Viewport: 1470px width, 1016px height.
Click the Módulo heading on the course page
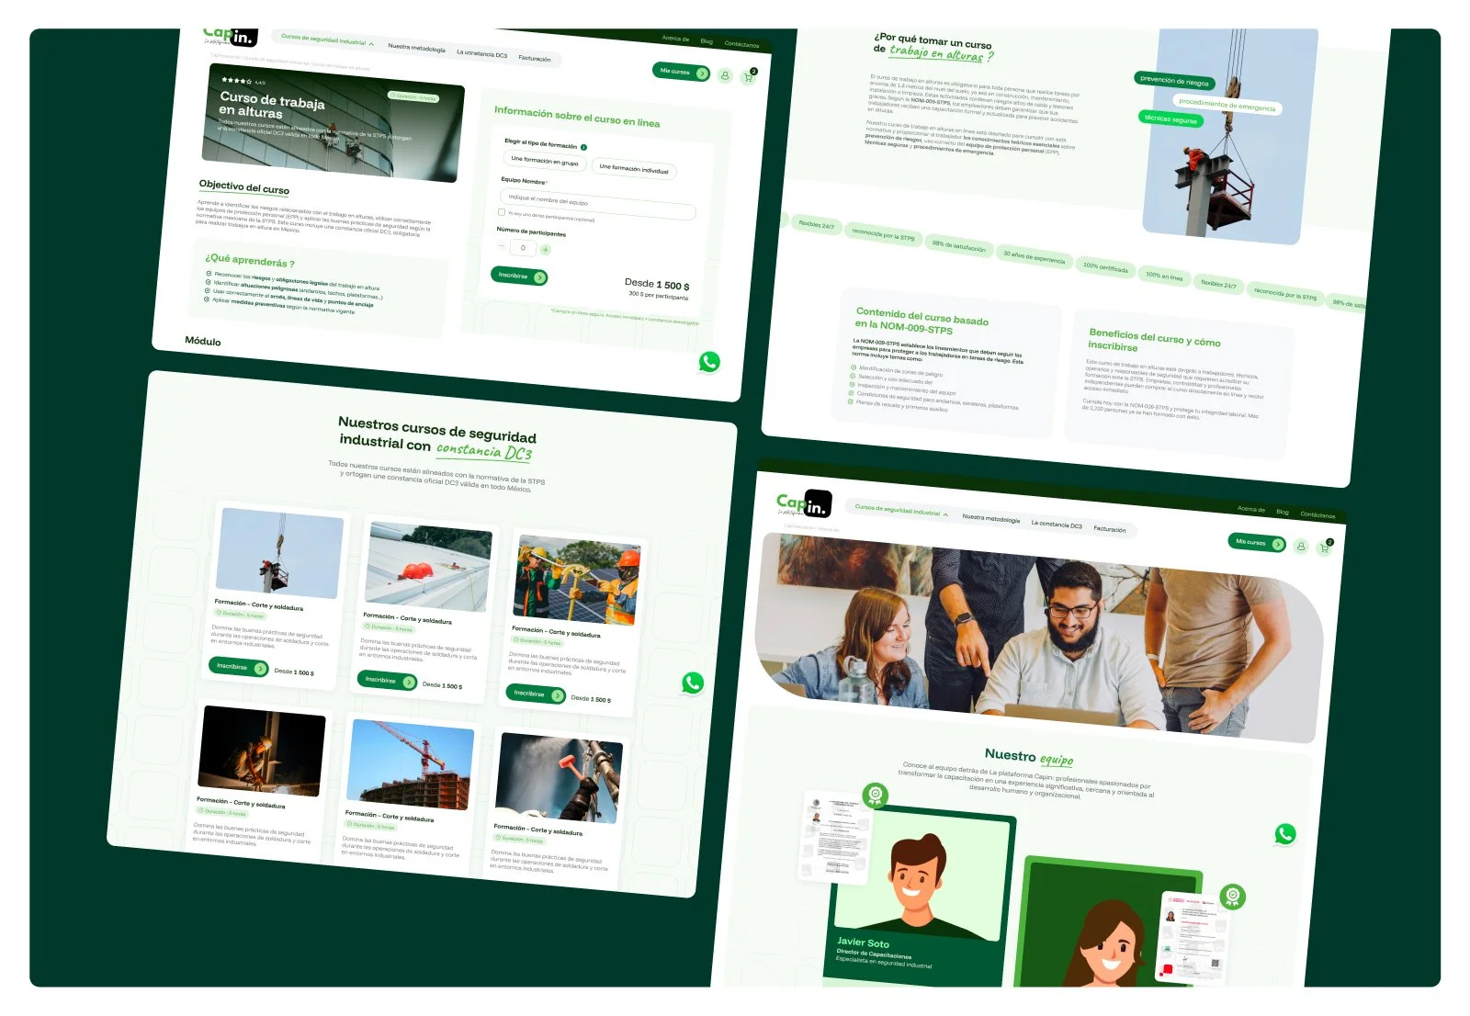203,341
